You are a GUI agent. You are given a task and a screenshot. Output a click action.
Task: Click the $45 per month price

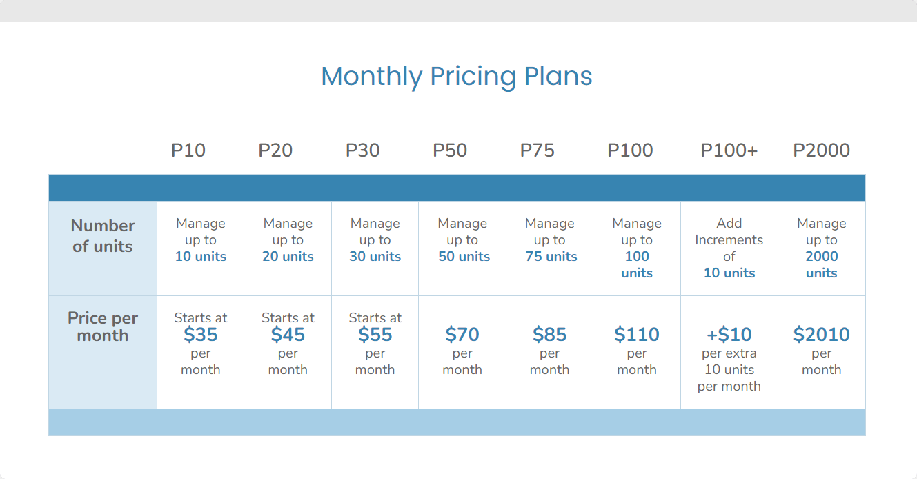click(288, 335)
